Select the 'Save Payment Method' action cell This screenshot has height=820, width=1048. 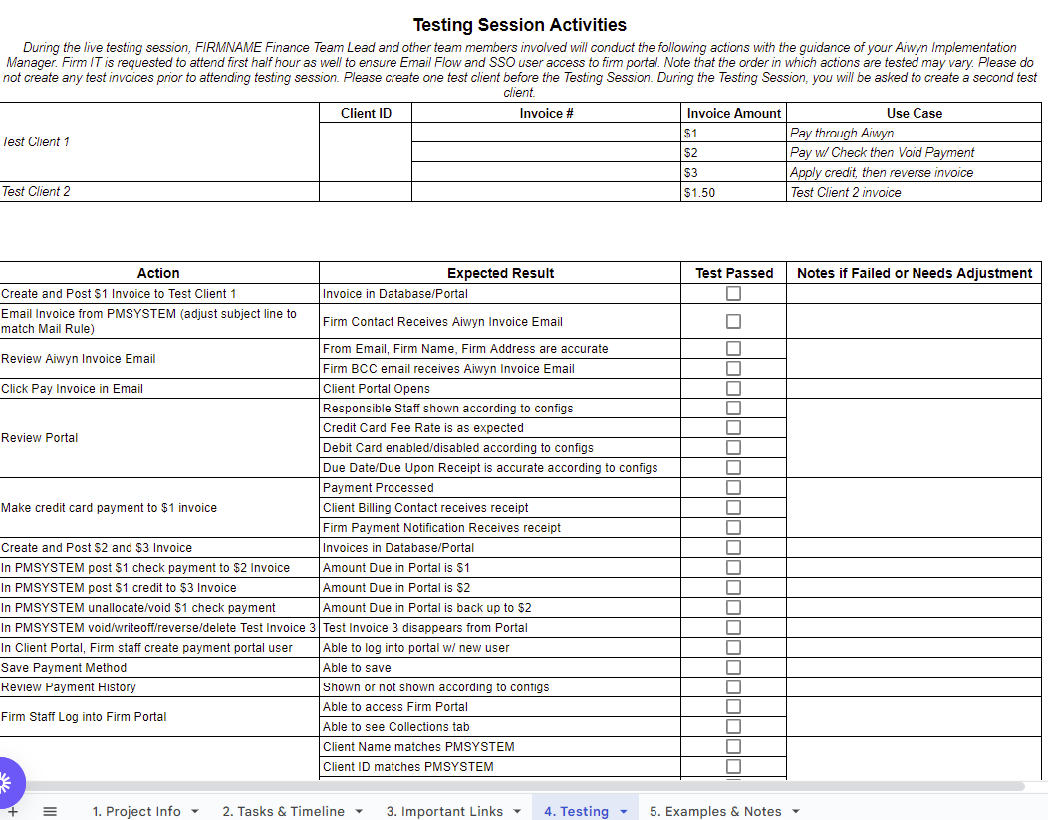159,667
